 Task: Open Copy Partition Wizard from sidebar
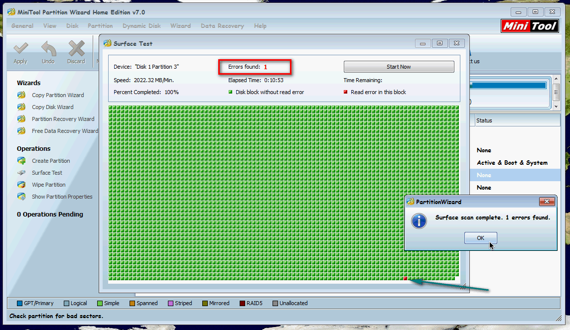[58, 95]
